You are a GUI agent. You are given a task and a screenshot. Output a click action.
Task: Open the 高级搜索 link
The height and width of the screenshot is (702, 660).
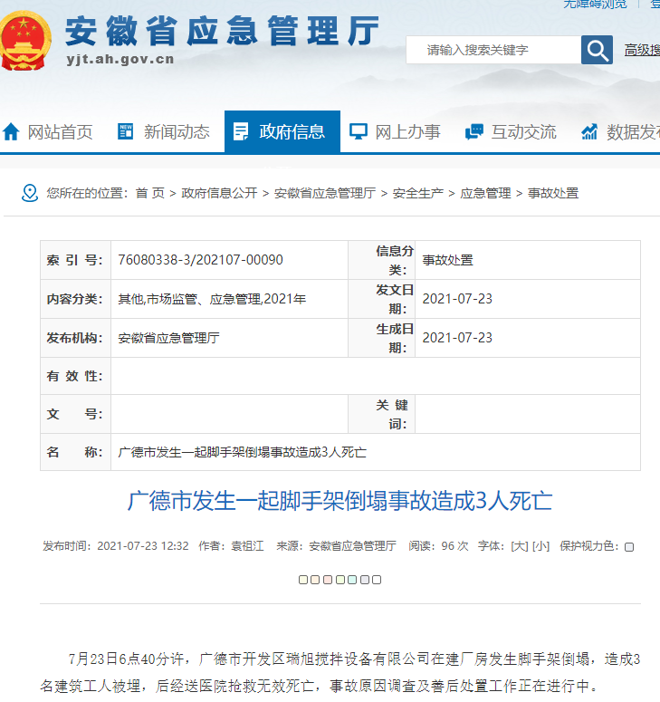(641, 50)
